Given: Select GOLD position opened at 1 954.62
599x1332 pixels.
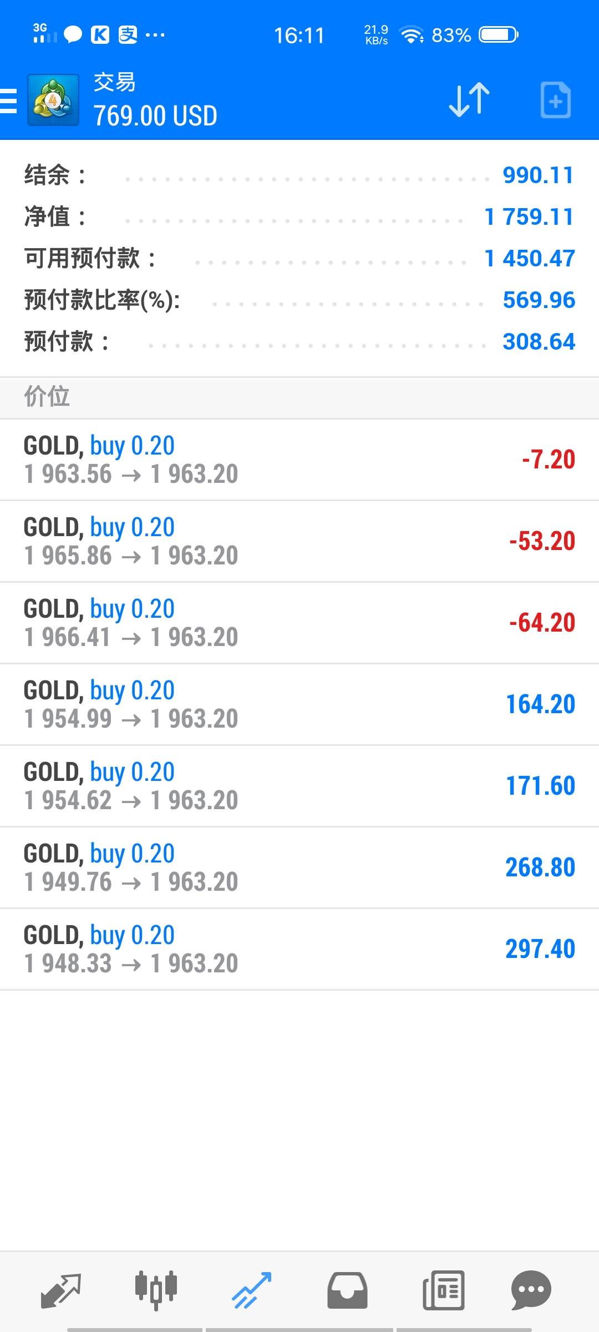Looking at the screenshot, I should [299, 786].
